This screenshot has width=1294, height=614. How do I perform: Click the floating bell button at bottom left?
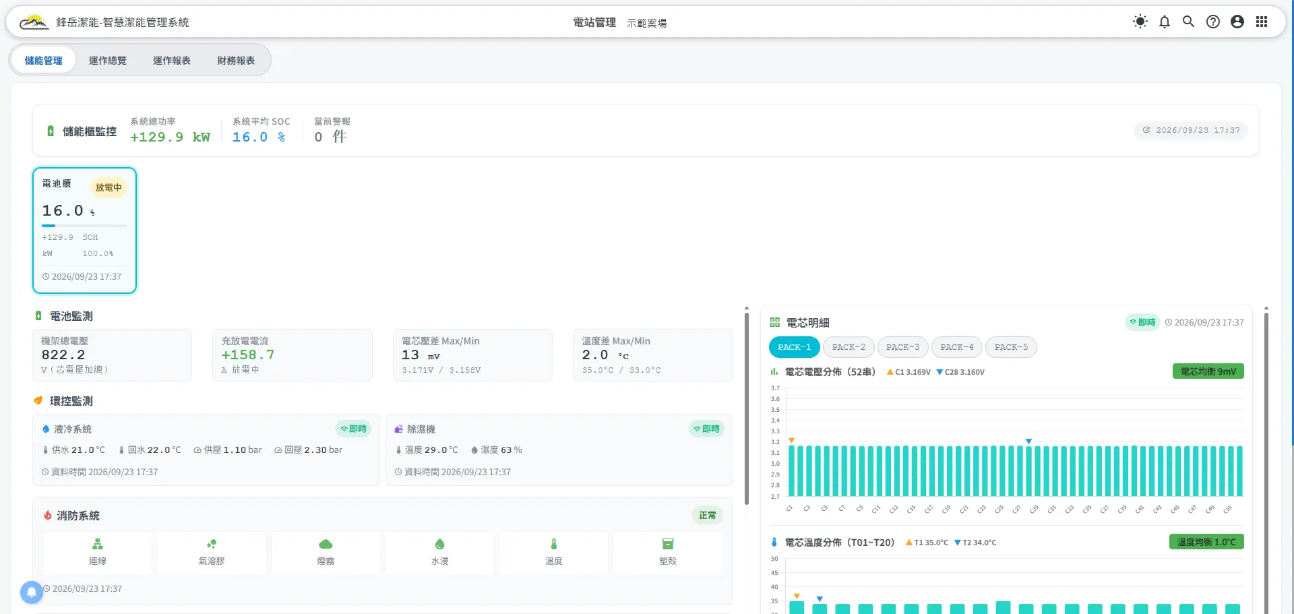[31, 592]
